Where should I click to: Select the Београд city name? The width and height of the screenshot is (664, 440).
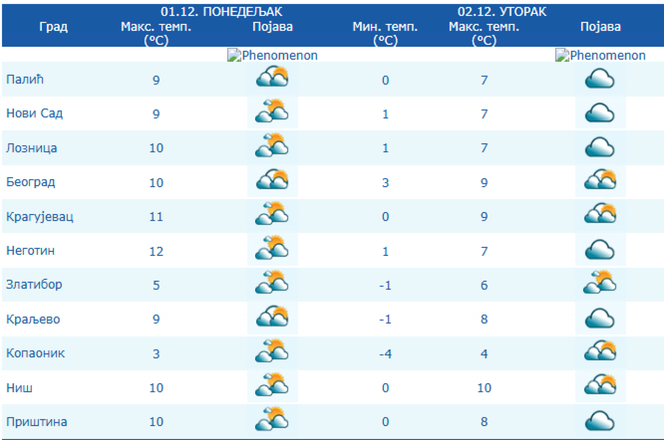point(31,182)
